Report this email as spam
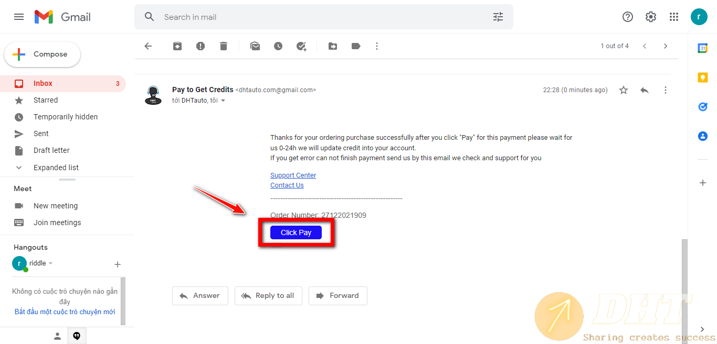717x344 pixels. point(201,46)
